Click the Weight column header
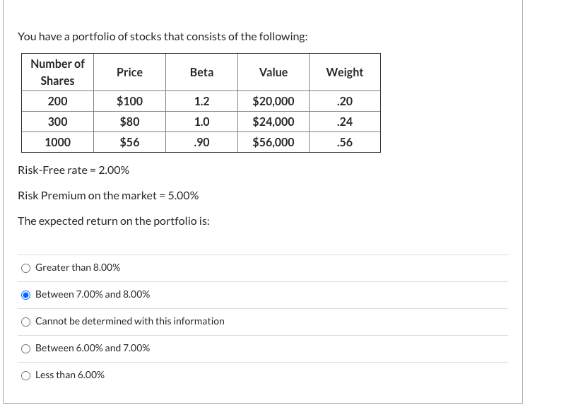571x410 pixels. pyautogui.click(x=345, y=72)
